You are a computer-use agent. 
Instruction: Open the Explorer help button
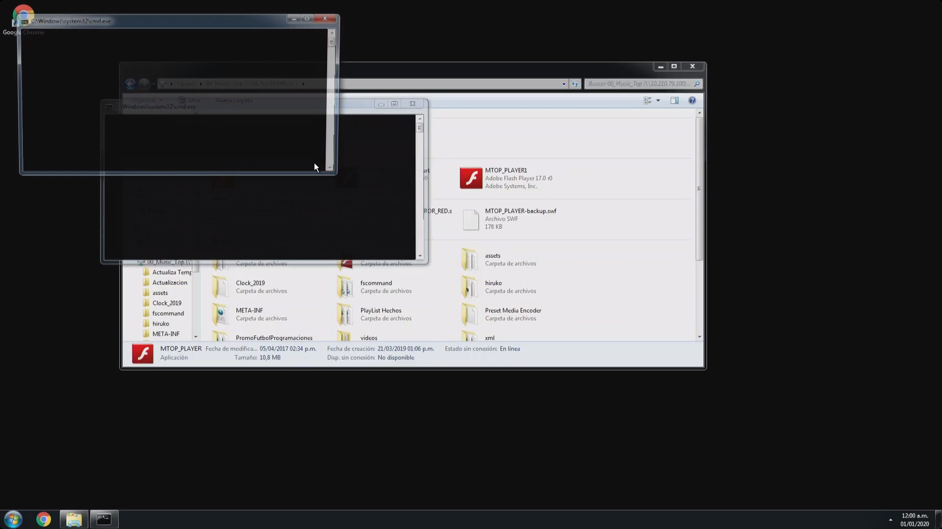692,100
